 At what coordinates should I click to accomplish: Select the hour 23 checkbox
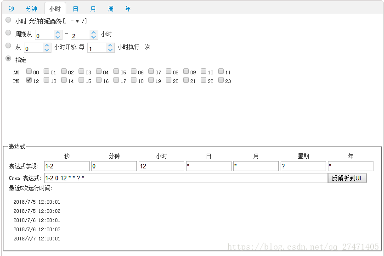point(221,80)
